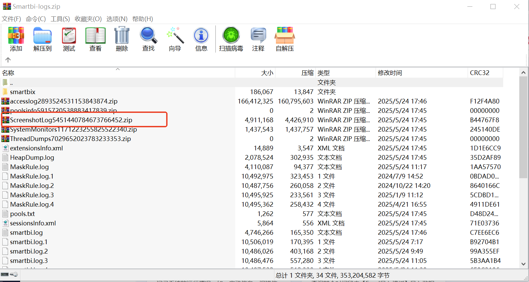Open the Commands (命令) menu
The height and width of the screenshot is (282, 529).
coord(36,19)
